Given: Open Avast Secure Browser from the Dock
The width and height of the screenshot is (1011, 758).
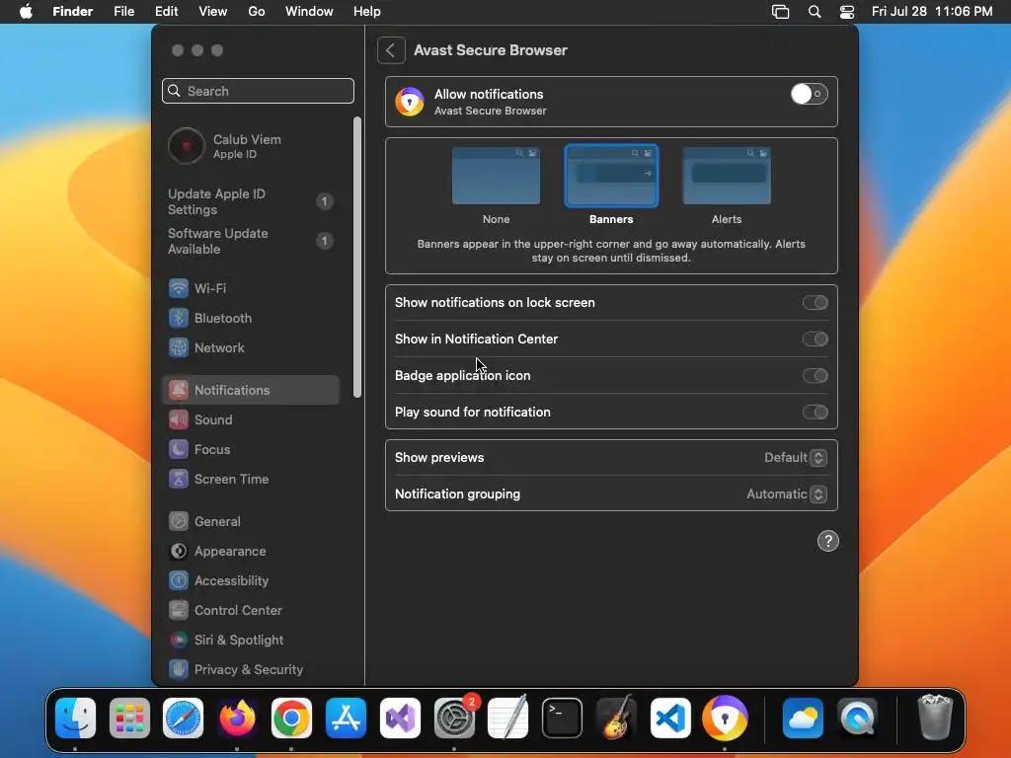Looking at the screenshot, I should (x=725, y=719).
